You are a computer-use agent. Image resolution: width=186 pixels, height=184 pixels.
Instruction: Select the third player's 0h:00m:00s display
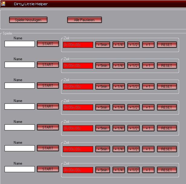point(78,87)
